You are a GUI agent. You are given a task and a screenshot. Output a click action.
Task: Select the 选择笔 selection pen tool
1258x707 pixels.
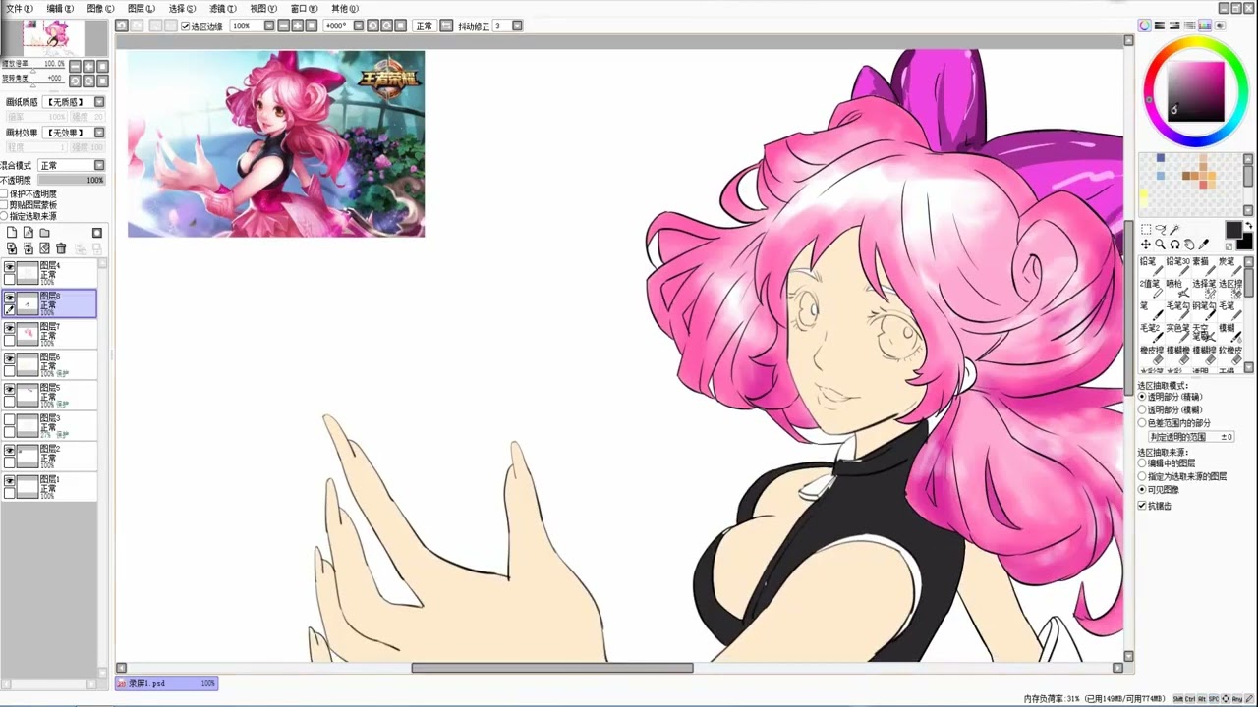[1203, 289]
